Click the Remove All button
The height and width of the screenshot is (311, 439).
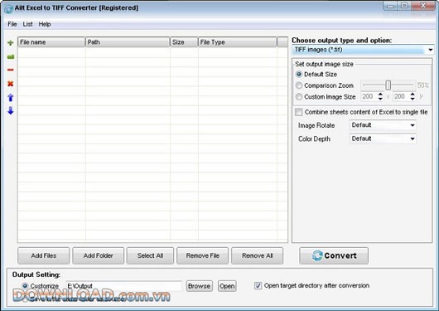click(x=258, y=255)
